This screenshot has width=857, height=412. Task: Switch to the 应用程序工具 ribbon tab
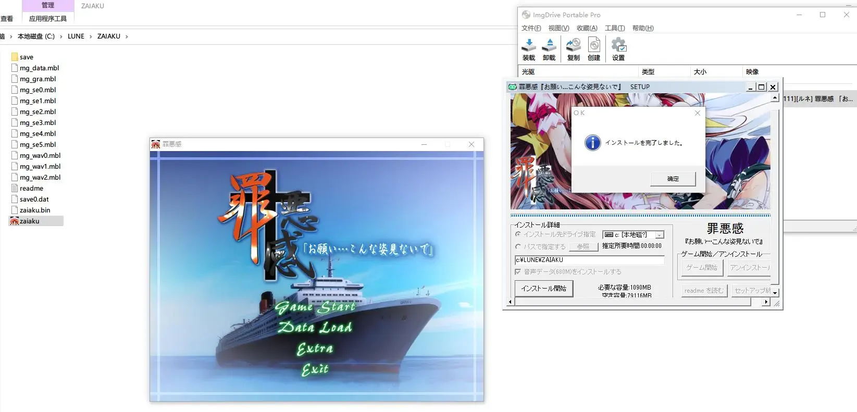[x=48, y=19]
